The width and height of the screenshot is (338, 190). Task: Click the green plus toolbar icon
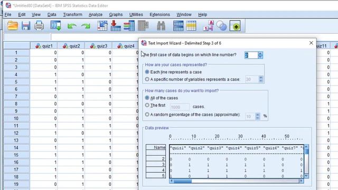(235, 26)
